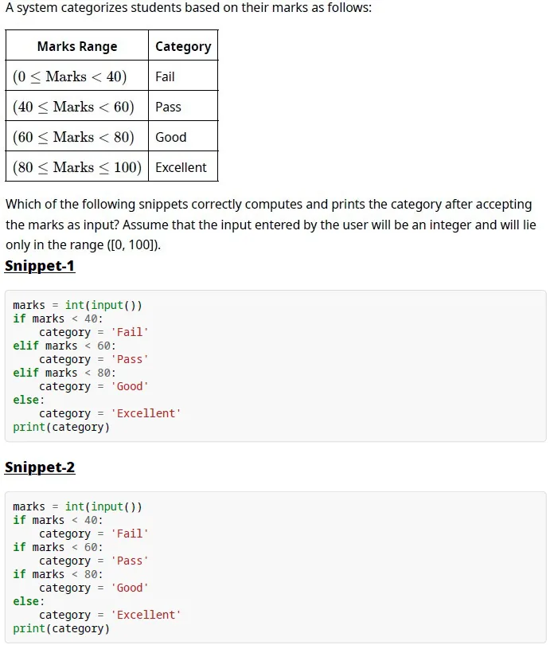550x645 pixels.
Task: Click the 0 ≤ Marks < 40 range cell
Action: [x=77, y=76]
